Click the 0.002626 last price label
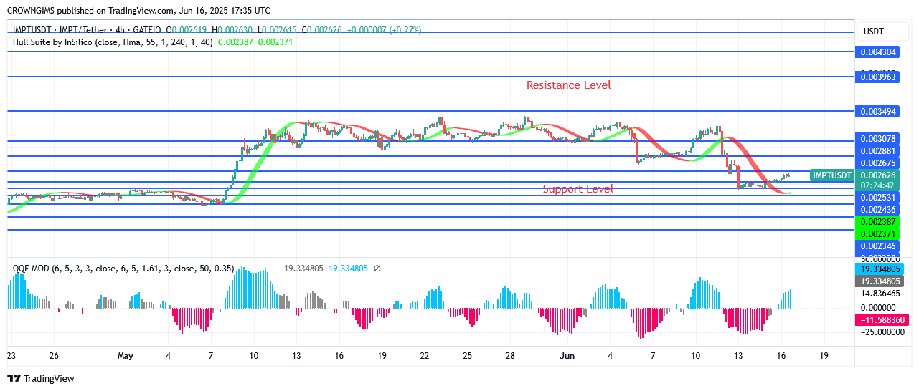Image resolution: width=919 pixels, height=391 pixels. (877, 175)
